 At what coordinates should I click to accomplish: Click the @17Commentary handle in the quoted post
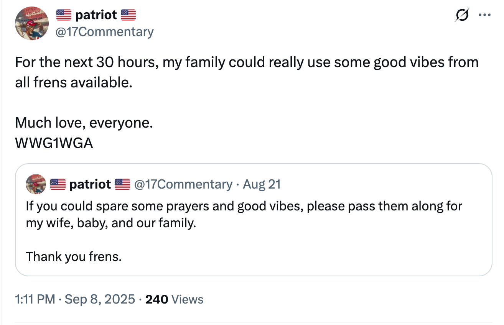coord(183,184)
